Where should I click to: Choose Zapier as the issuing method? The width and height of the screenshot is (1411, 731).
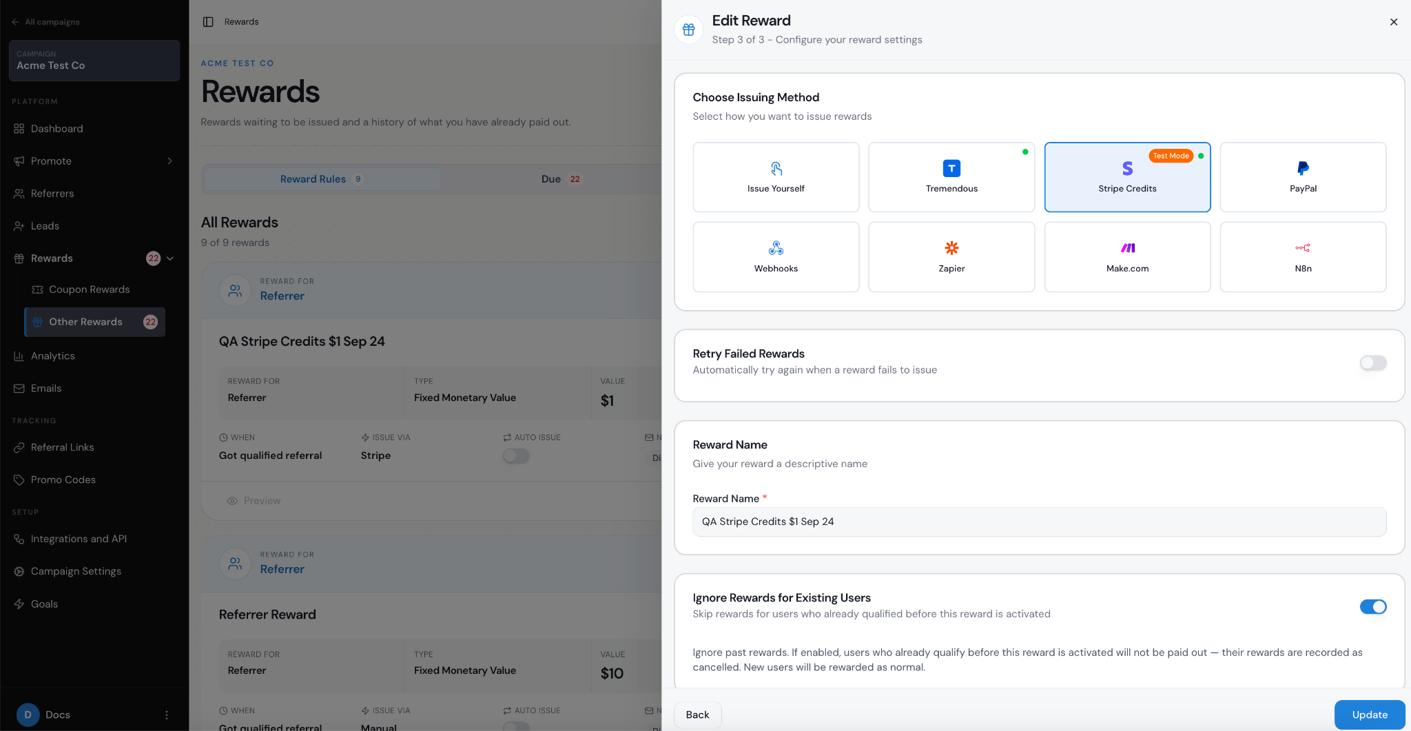pyautogui.click(x=951, y=257)
